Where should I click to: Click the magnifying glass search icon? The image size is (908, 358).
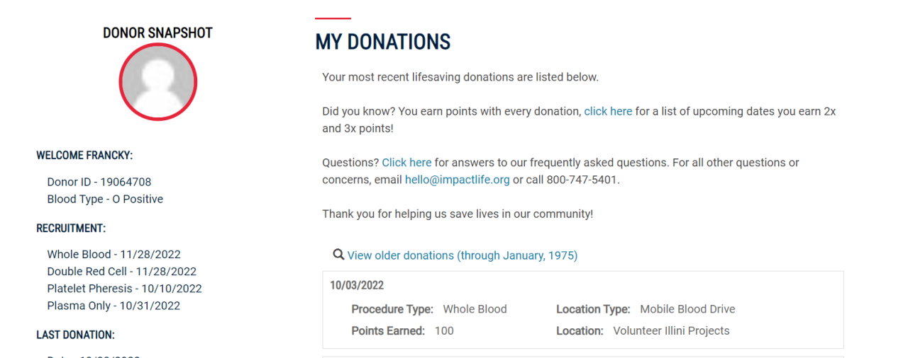pos(338,255)
